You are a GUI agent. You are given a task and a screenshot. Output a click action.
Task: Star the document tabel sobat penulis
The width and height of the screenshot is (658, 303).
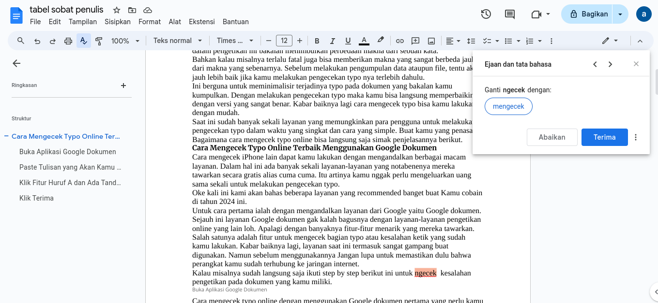pyautogui.click(x=117, y=10)
